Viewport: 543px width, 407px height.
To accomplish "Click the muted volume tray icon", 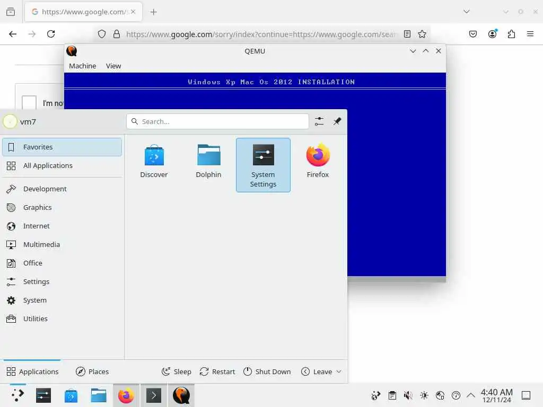I will click(408, 395).
